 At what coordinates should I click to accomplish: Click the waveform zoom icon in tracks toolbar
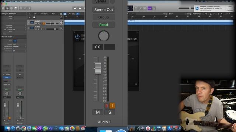(206, 14)
